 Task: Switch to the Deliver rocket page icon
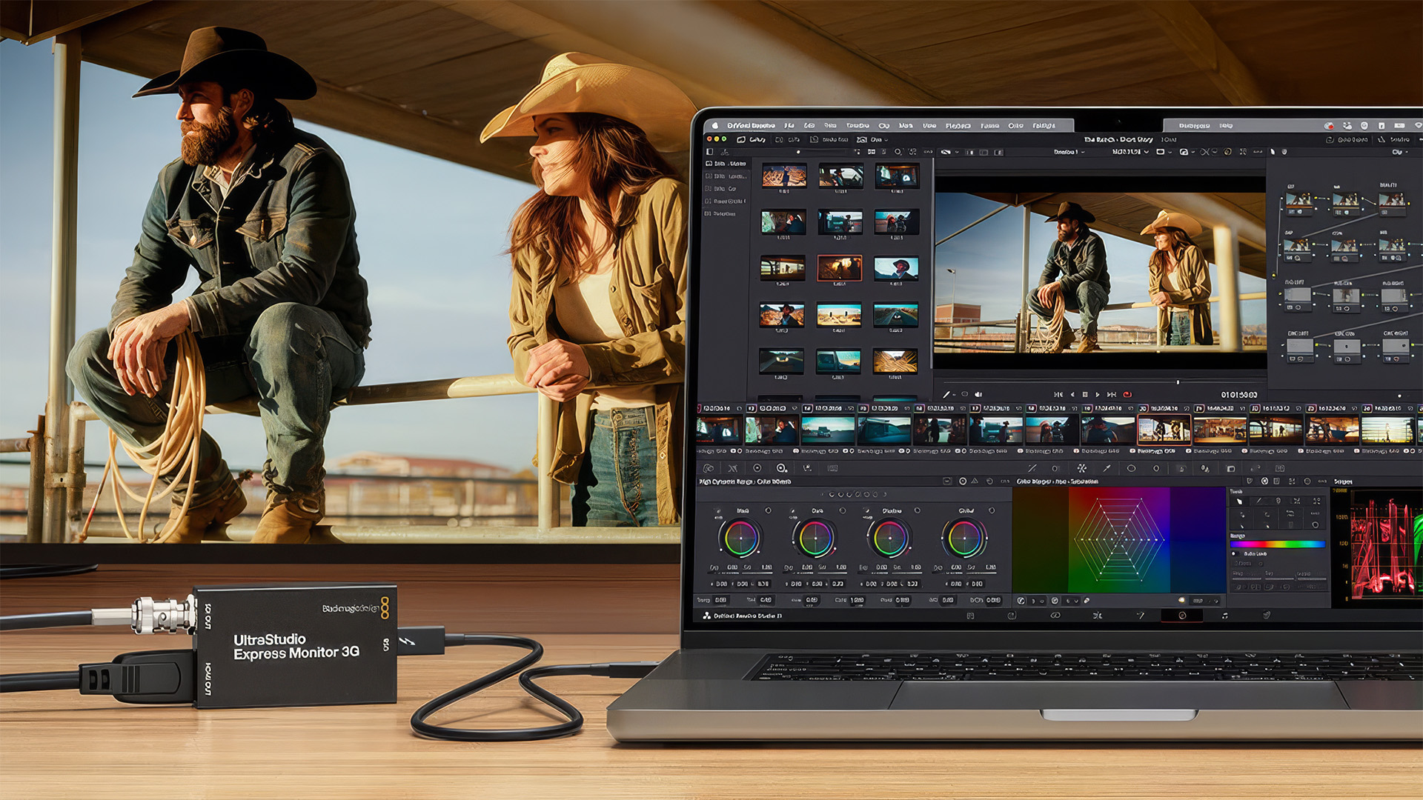pyautogui.click(x=1267, y=615)
